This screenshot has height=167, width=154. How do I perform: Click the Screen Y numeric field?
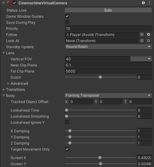pyautogui.click(x=145, y=164)
